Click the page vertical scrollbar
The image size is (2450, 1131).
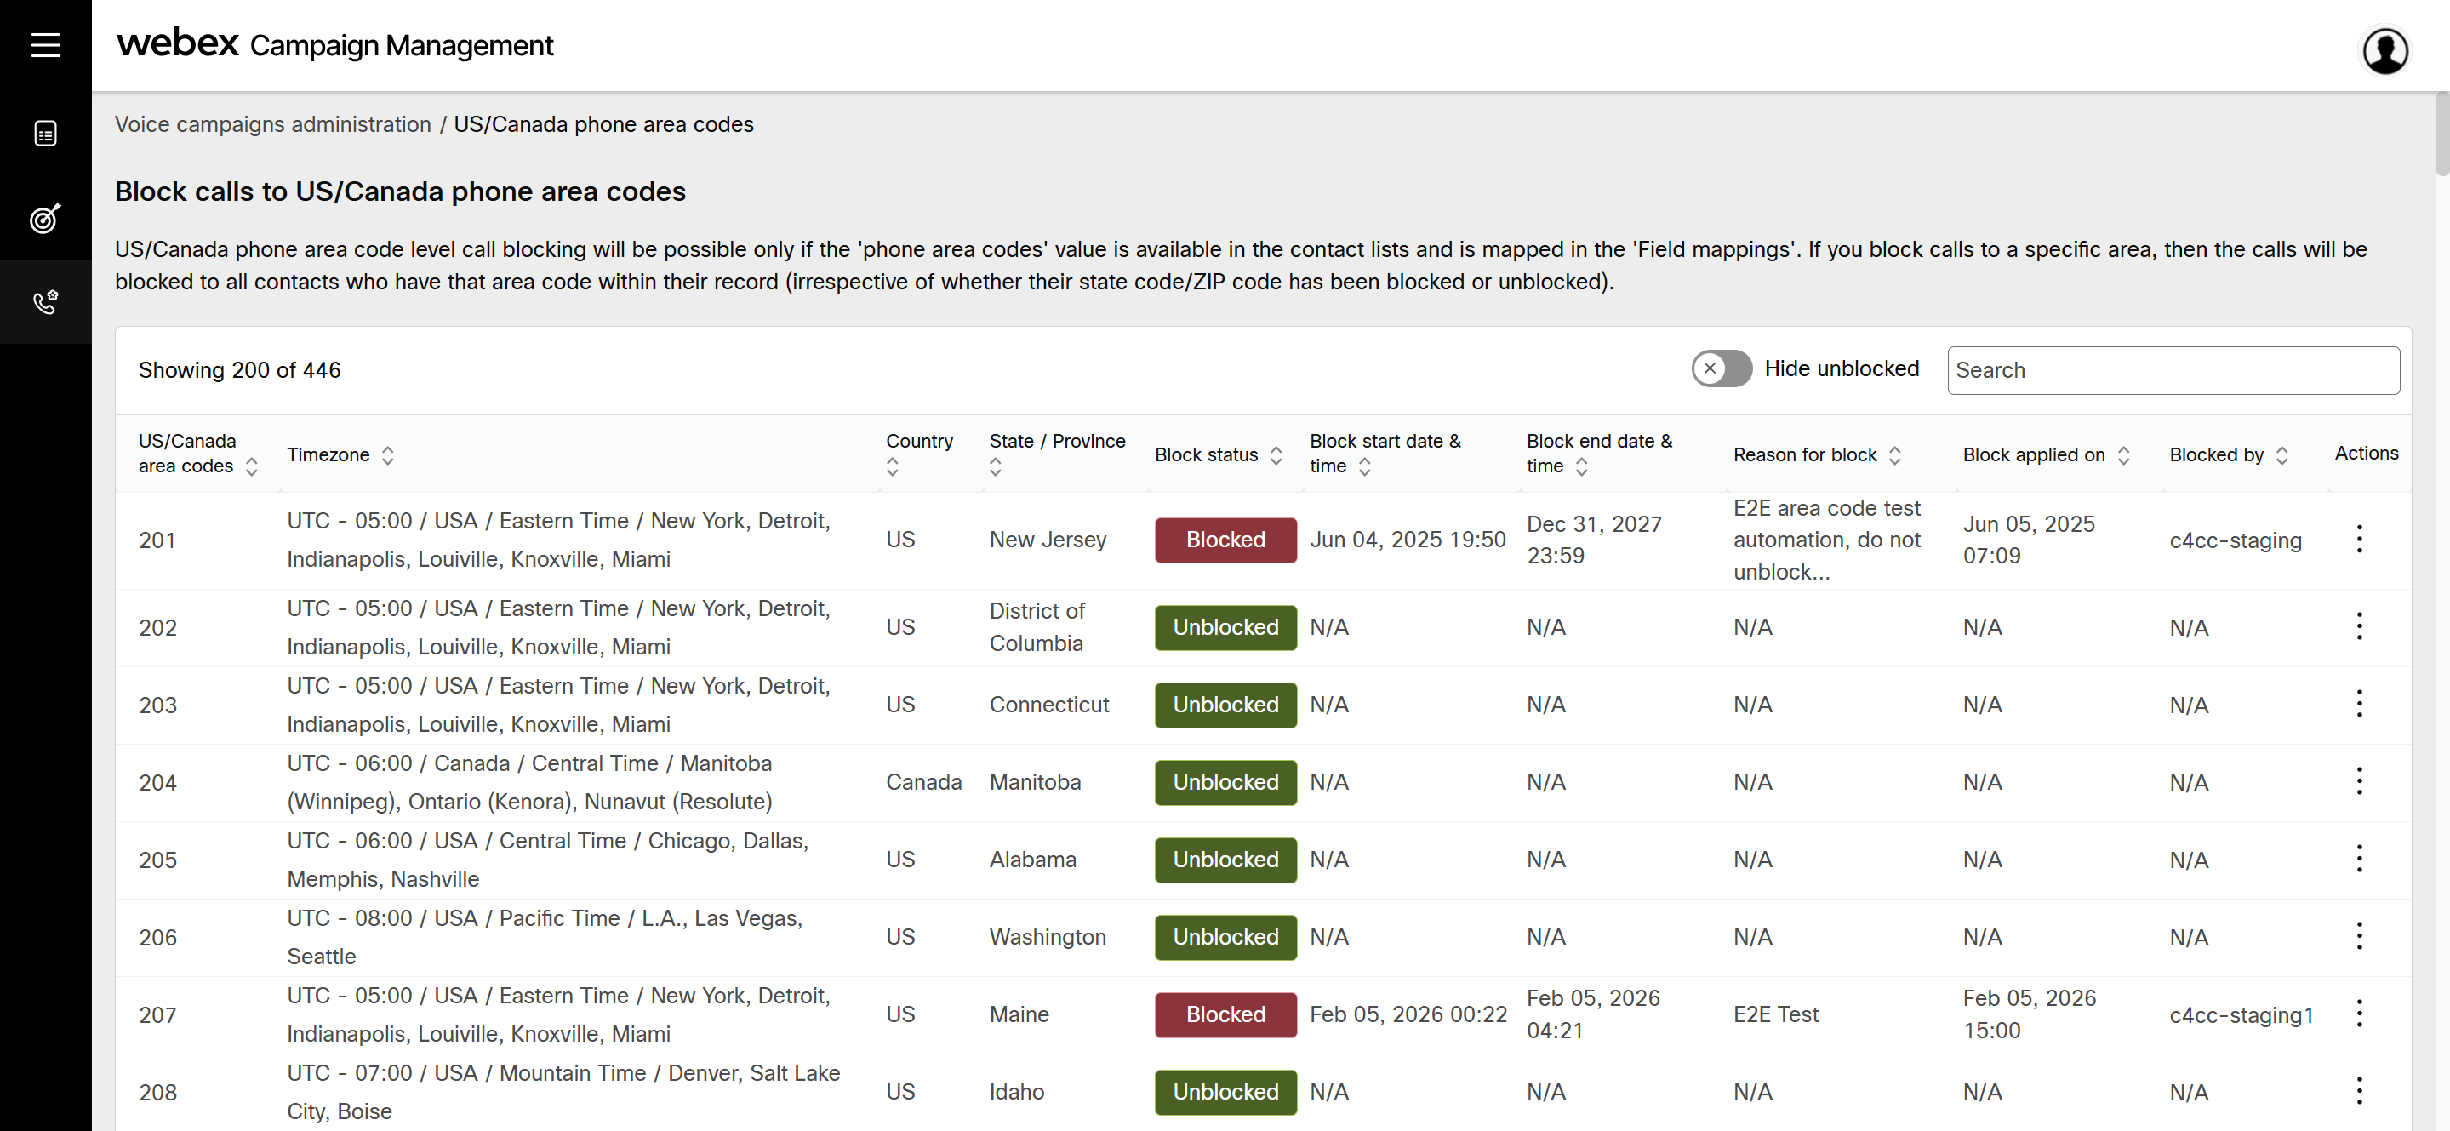tap(2441, 134)
